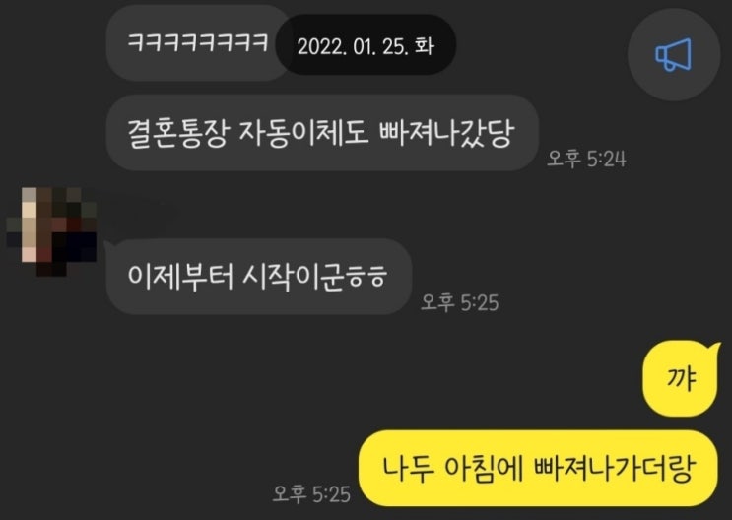Click the 오후 5:25 timestamp beside 이제부터 시작이군ㅎㅎ
The width and height of the screenshot is (732, 520).
tap(460, 302)
